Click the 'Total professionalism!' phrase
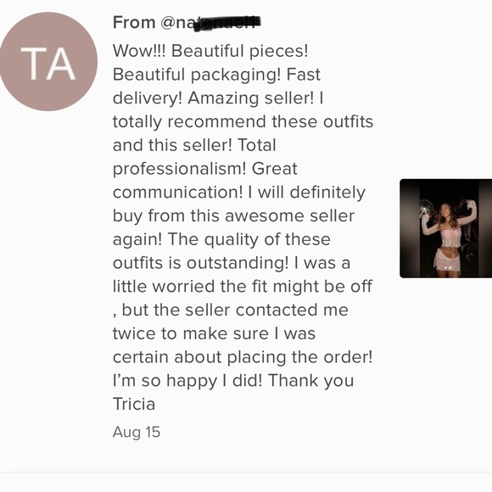492x492 pixels. tap(194, 157)
